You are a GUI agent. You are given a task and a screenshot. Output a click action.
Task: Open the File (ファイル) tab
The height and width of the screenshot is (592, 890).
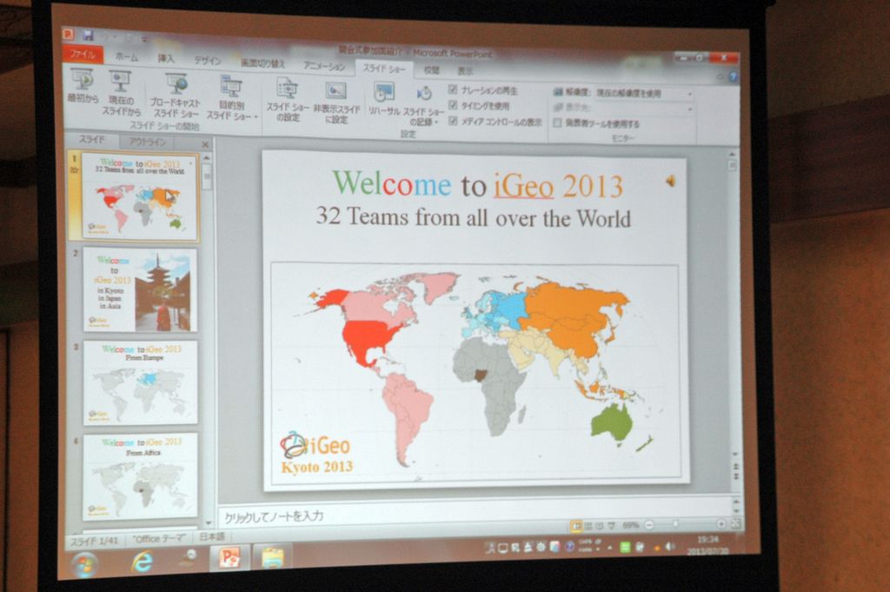(x=83, y=54)
